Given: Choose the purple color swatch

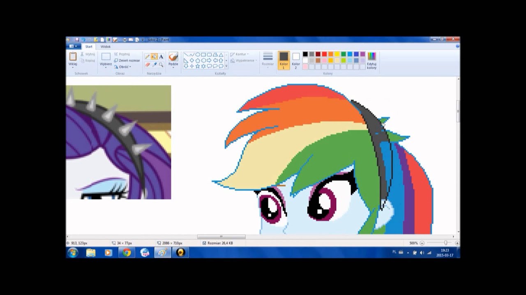Looking at the screenshot, I should 362,54.
